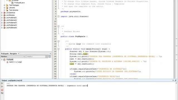
Task: Click the main method icon in Navigator
Action: coord(8,62)
